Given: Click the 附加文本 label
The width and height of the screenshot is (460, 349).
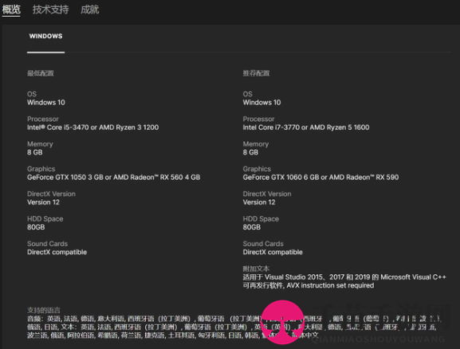Looking at the screenshot, I should [x=256, y=269].
